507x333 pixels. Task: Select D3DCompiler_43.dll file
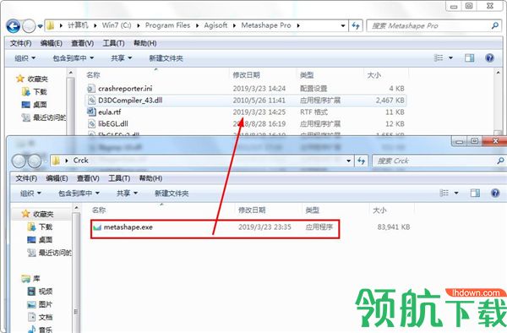point(246,101)
